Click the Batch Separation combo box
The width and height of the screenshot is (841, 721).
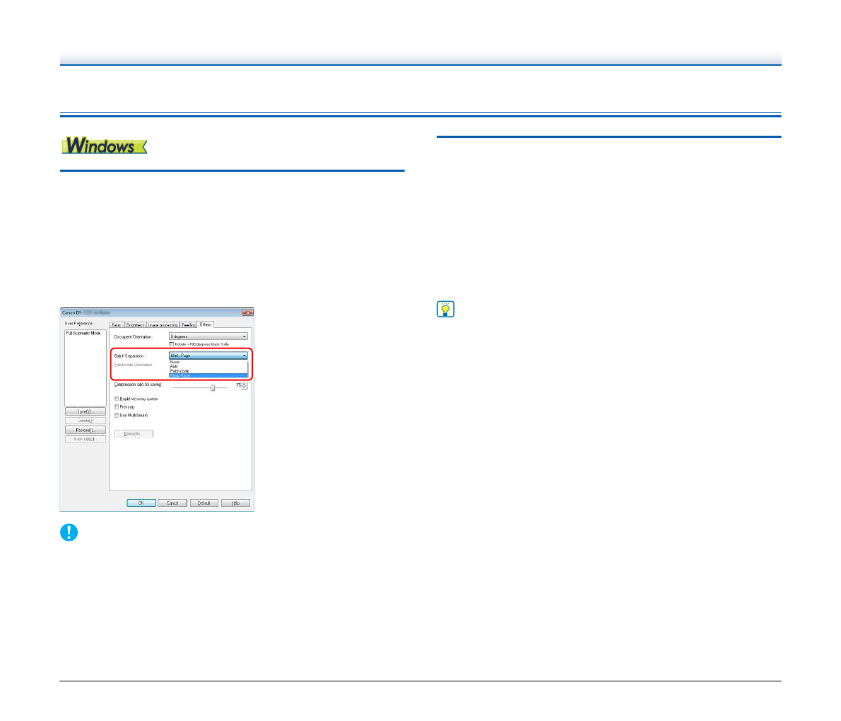[x=208, y=356]
